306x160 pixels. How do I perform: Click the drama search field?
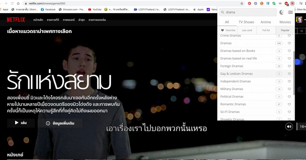248,12
